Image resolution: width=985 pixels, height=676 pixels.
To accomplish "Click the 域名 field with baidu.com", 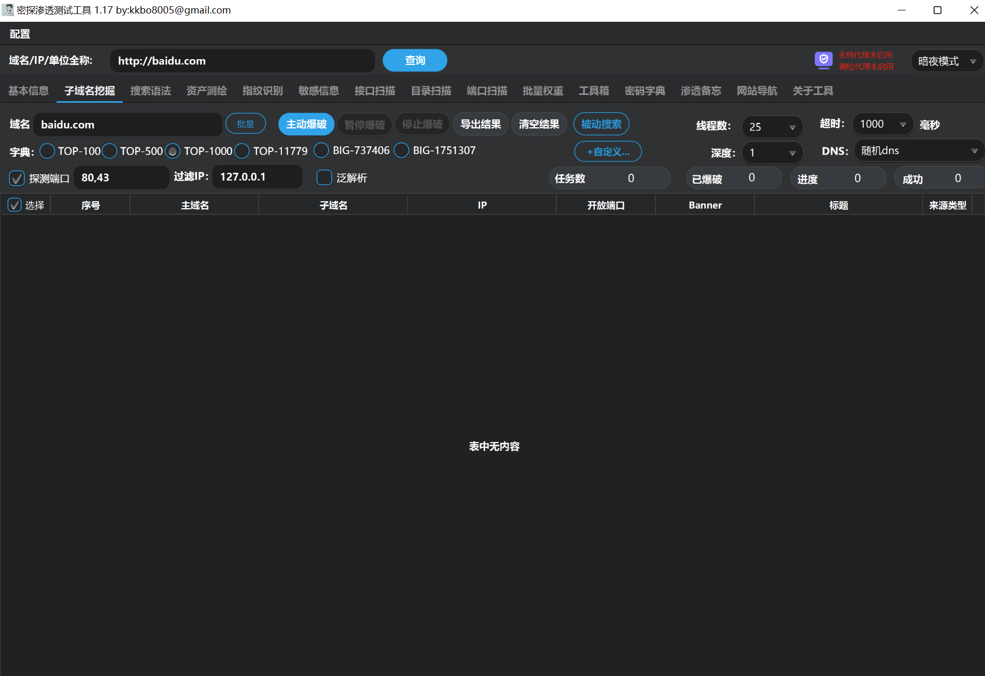I will point(128,125).
